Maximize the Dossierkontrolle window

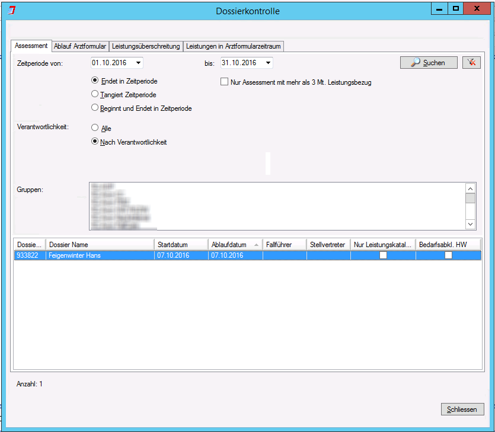[x=455, y=9]
